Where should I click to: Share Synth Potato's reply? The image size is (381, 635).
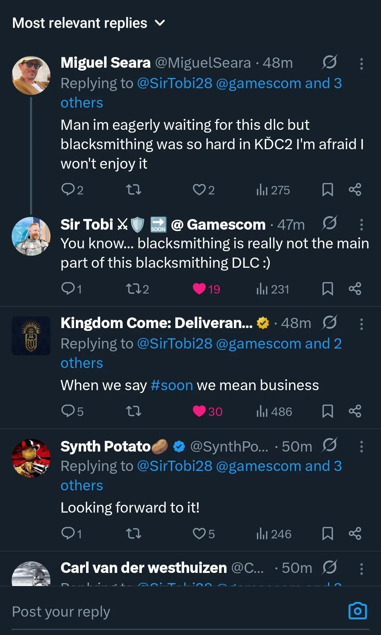355,534
